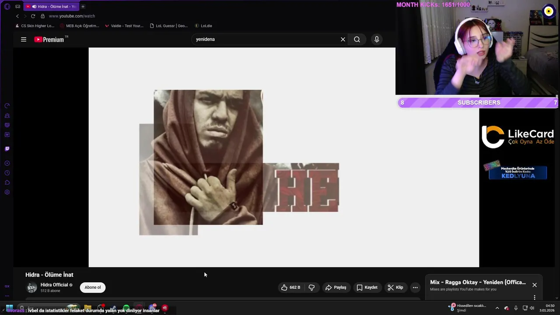The width and height of the screenshot is (560, 315).
Task: Click the address bar URL
Action: point(72,16)
